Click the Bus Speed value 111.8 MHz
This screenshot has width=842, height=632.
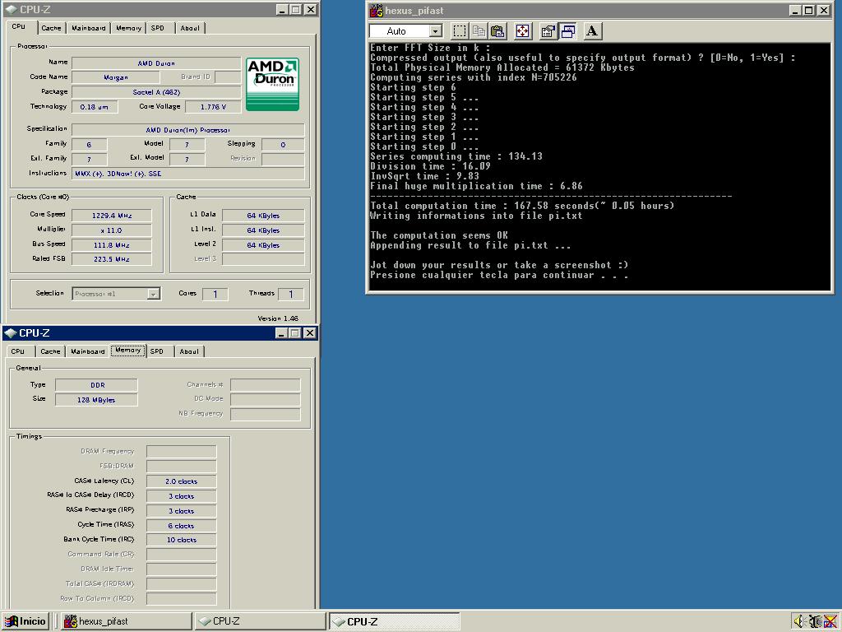pos(112,245)
